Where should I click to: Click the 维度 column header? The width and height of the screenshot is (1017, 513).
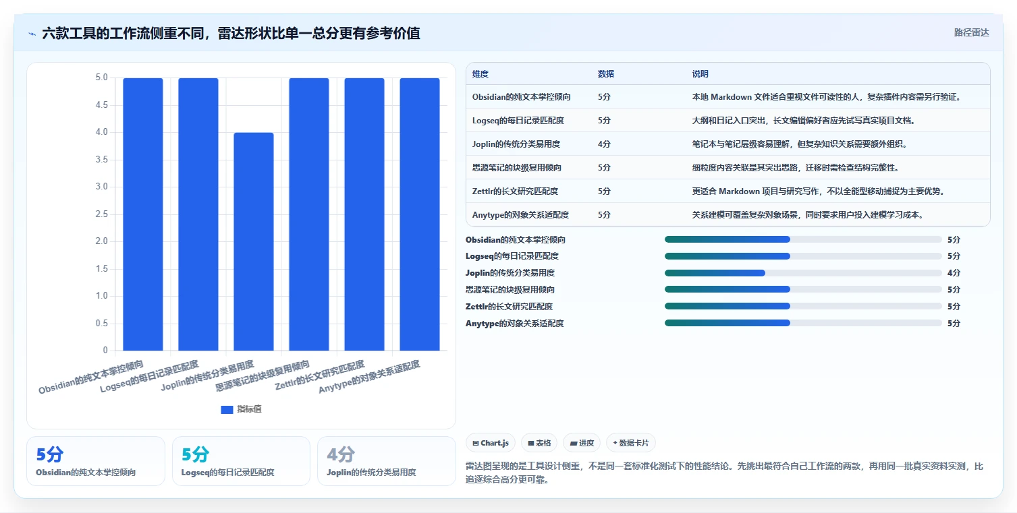[480, 74]
